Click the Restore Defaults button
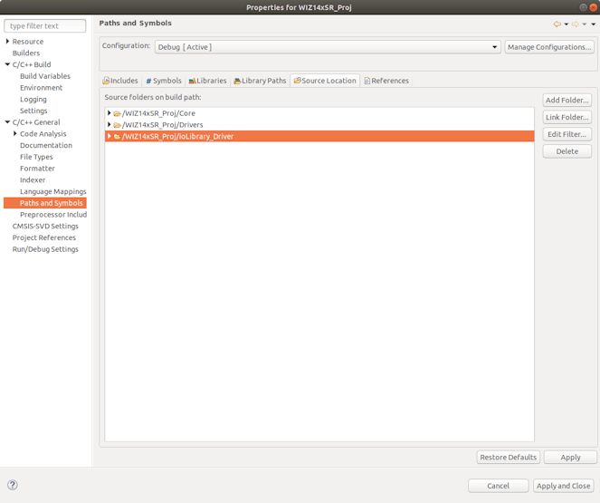 coord(509,458)
